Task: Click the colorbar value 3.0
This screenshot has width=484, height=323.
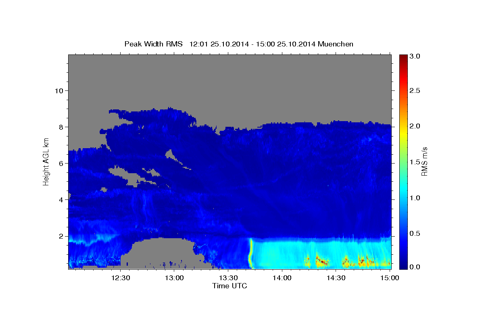Action: click(415, 57)
